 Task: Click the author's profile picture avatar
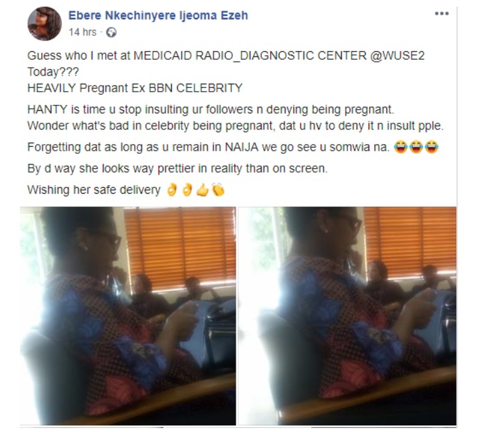click(44, 24)
